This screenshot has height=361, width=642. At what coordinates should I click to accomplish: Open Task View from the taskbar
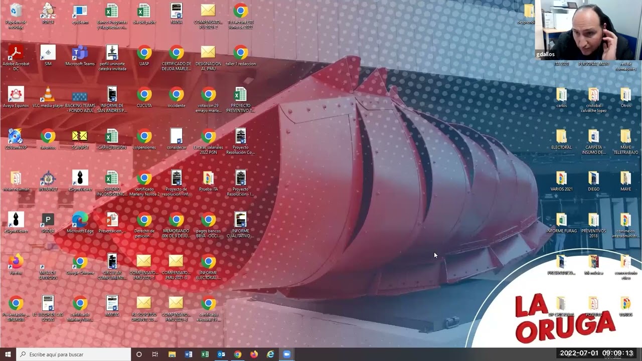pyautogui.click(x=155, y=354)
